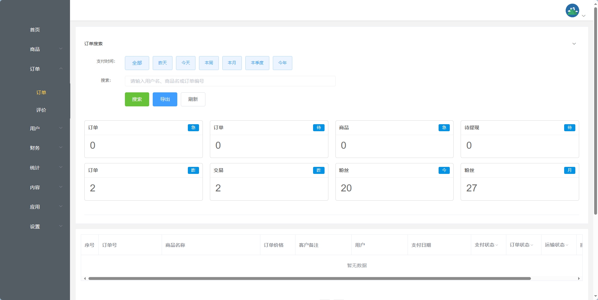This screenshot has width=598, height=300.
Task: Expand the 内容 sidebar menu
Action: point(35,187)
